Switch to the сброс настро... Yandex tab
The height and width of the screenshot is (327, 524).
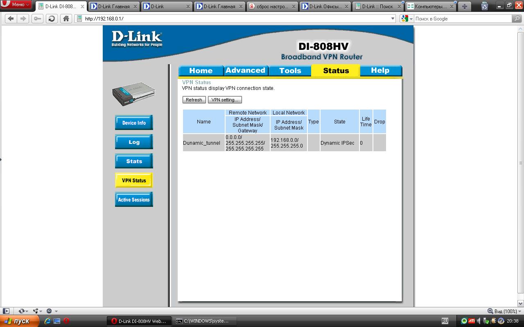[x=273, y=6]
